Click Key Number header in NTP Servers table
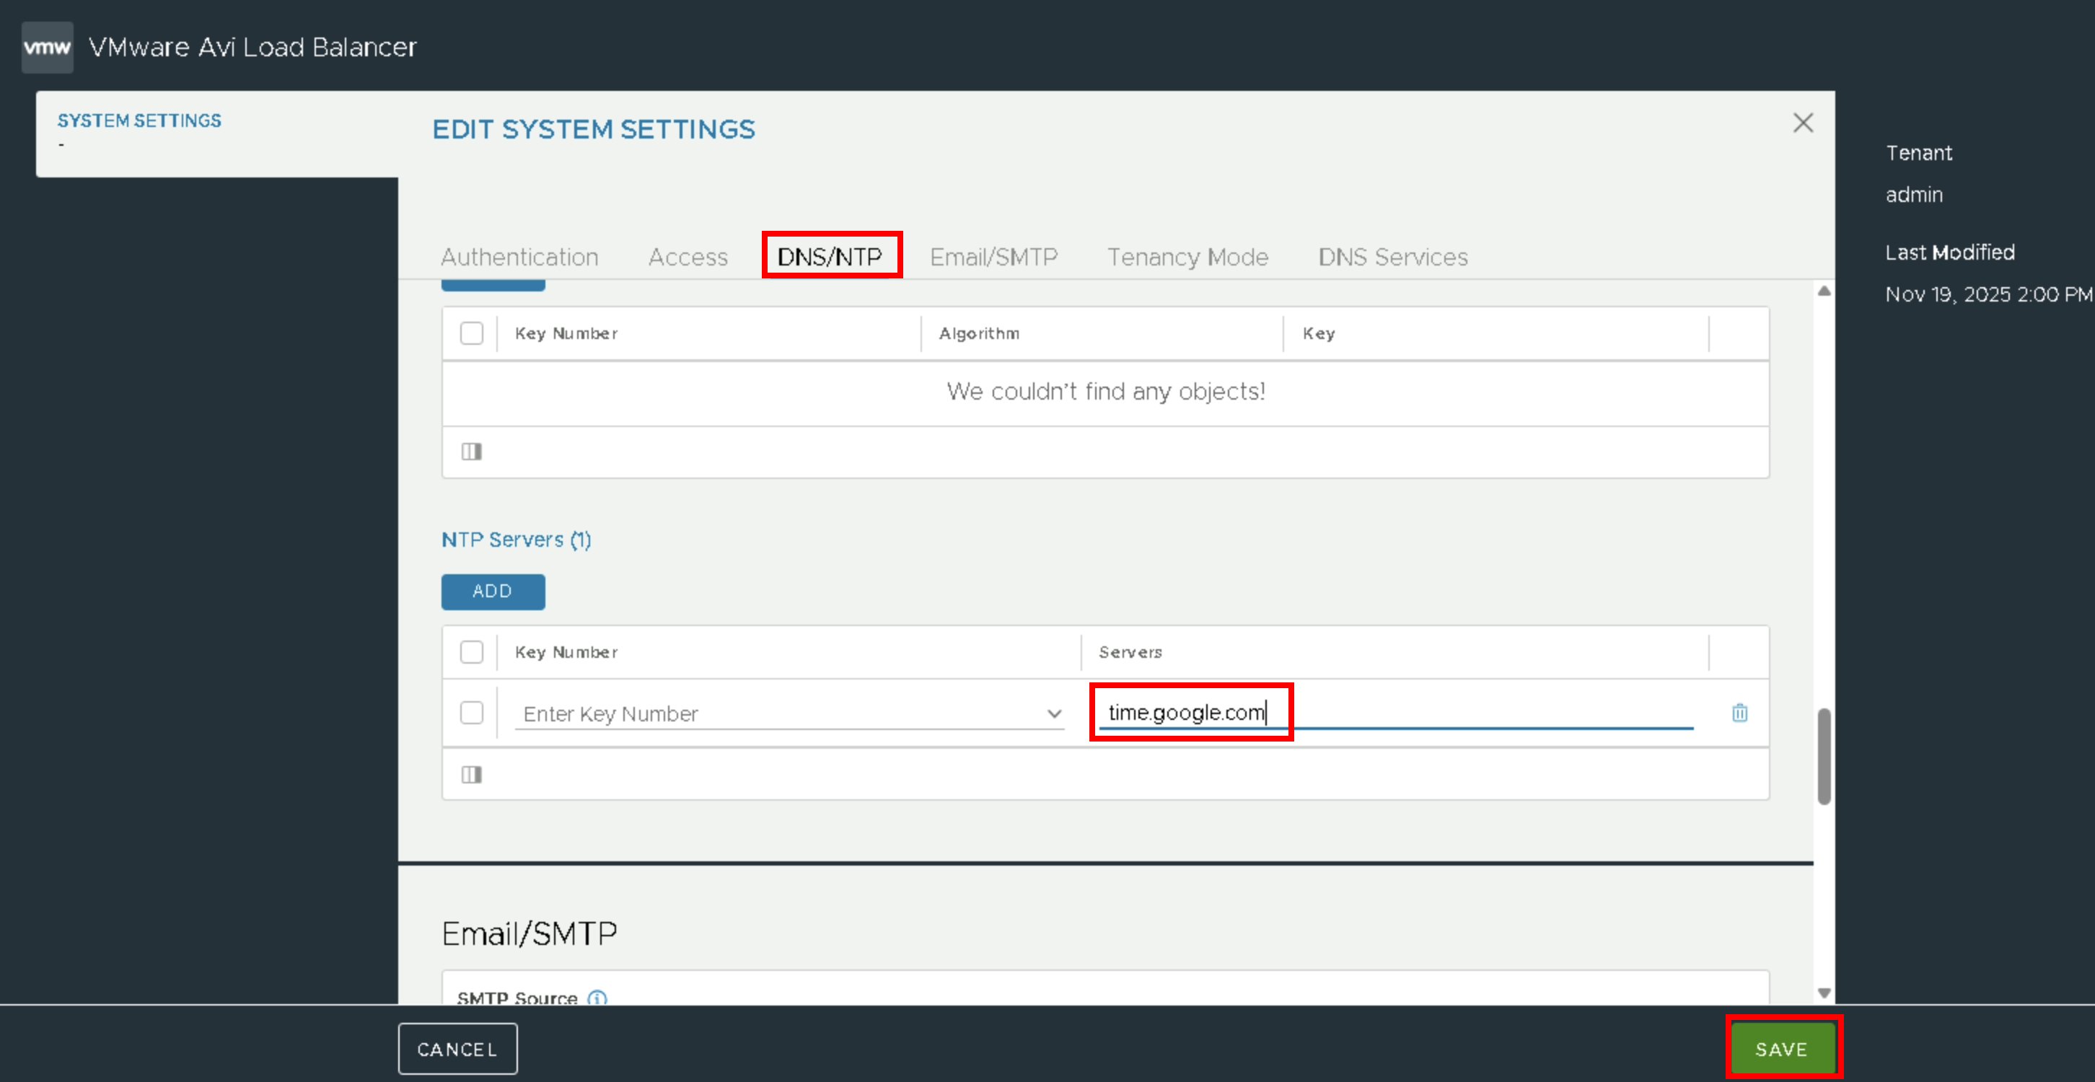The height and width of the screenshot is (1082, 2095). pos(566,652)
